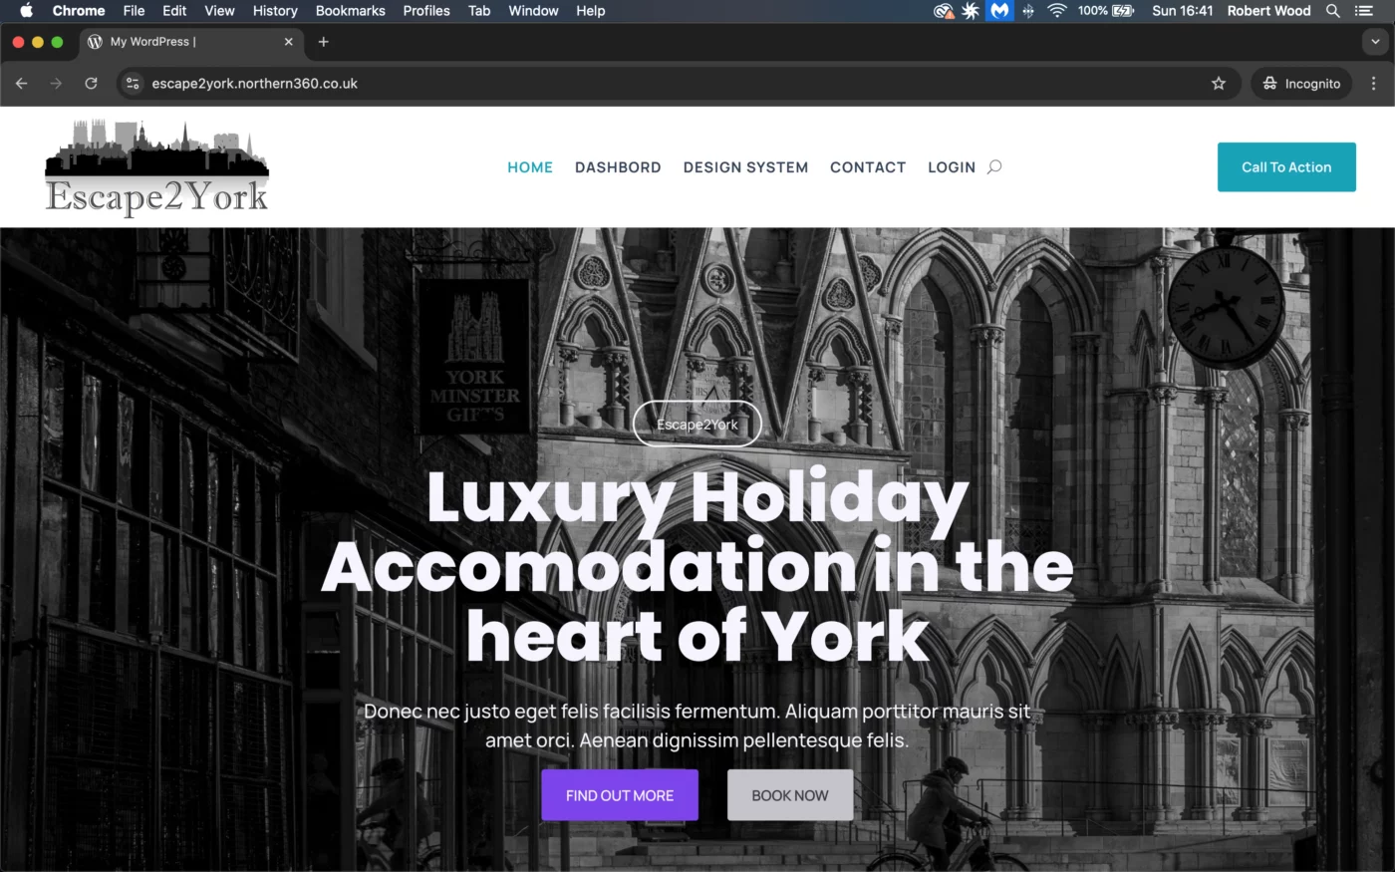Open Control Center from the menu bar

1364,11
